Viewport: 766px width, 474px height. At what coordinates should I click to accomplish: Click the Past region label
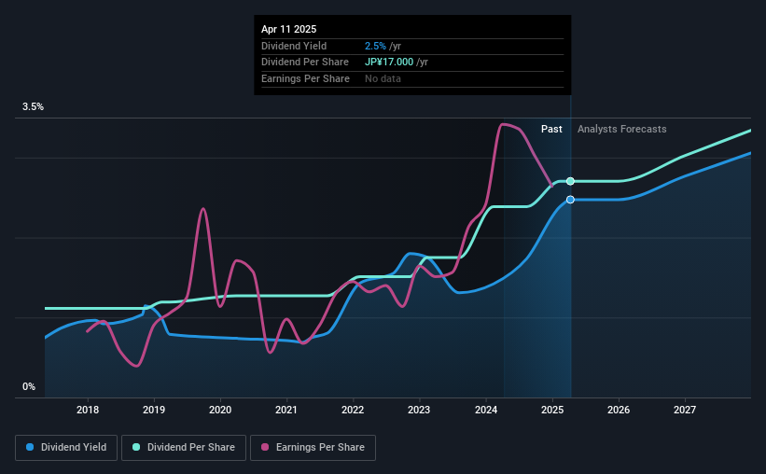[551, 129]
